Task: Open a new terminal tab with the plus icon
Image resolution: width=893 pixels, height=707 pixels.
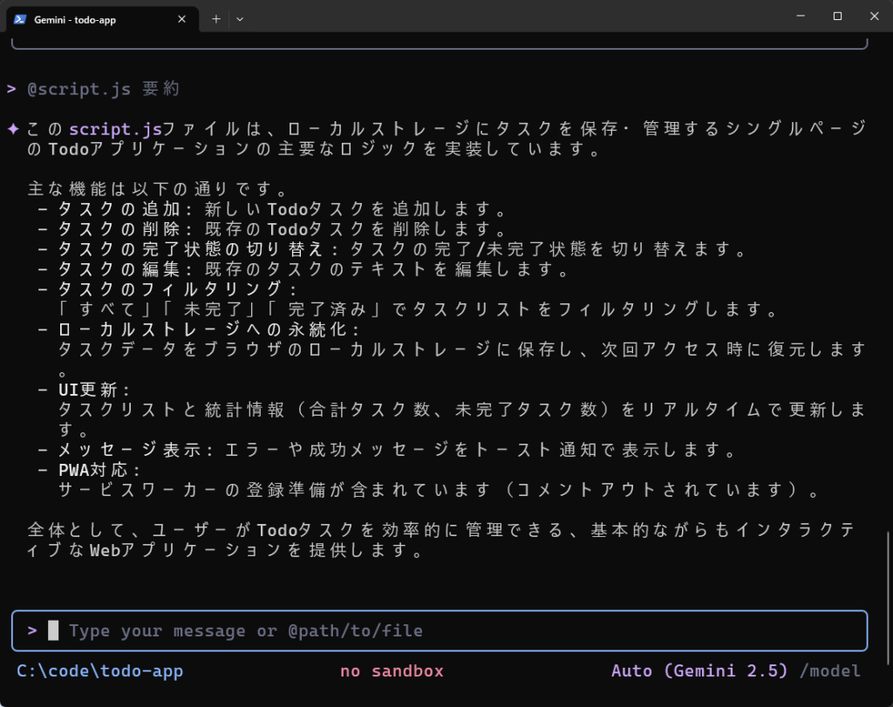Action: [215, 18]
